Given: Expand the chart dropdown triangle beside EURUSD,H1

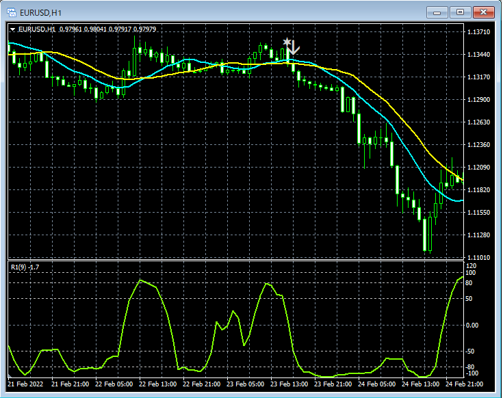Looking at the screenshot, I should coord(12,29).
